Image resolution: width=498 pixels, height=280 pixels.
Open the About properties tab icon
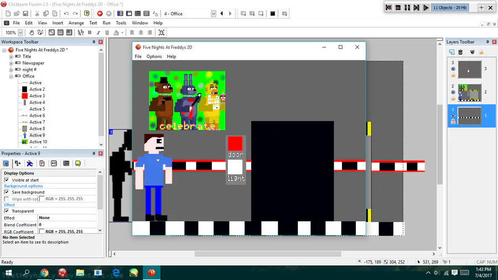point(78,163)
